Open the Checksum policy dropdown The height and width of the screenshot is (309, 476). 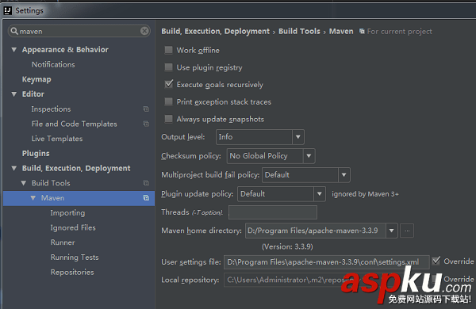309,156
